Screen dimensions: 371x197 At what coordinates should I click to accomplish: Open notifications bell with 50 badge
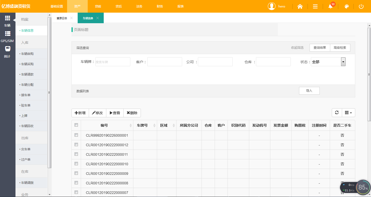(330, 6)
